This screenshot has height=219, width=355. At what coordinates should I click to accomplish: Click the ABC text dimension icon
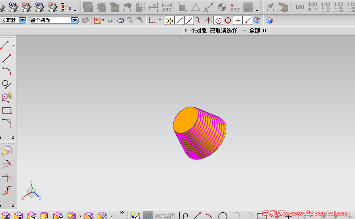[x=167, y=8]
